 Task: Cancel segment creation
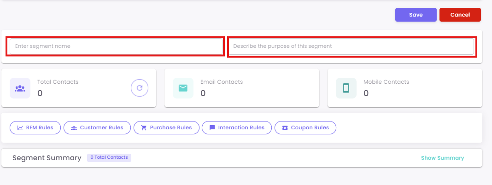click(460, 15)
